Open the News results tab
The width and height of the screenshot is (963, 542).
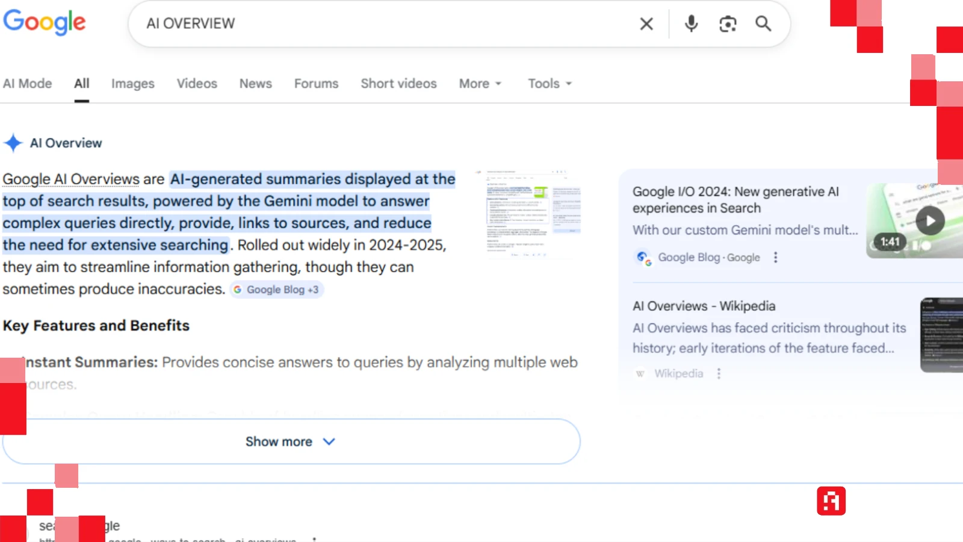point(255,84)
